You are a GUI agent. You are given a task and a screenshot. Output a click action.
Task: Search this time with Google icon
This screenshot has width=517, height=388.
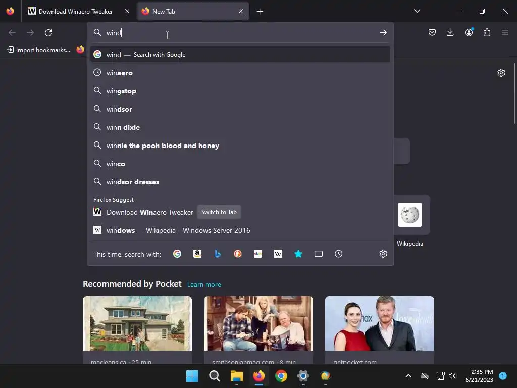coord(177,254)
